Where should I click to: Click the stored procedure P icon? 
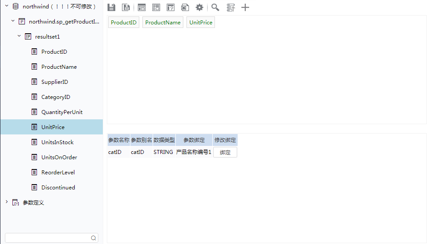[x=22, y=21]
